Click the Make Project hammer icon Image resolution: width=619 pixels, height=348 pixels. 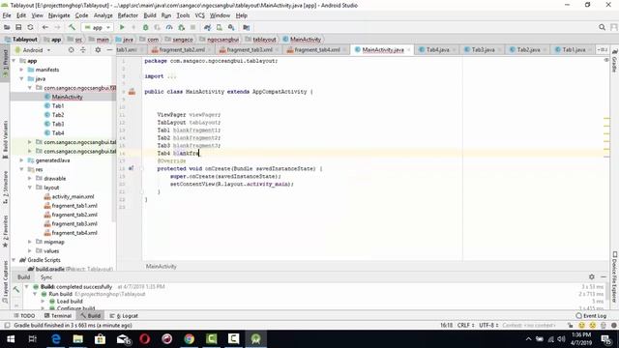[x=72, y=27]
